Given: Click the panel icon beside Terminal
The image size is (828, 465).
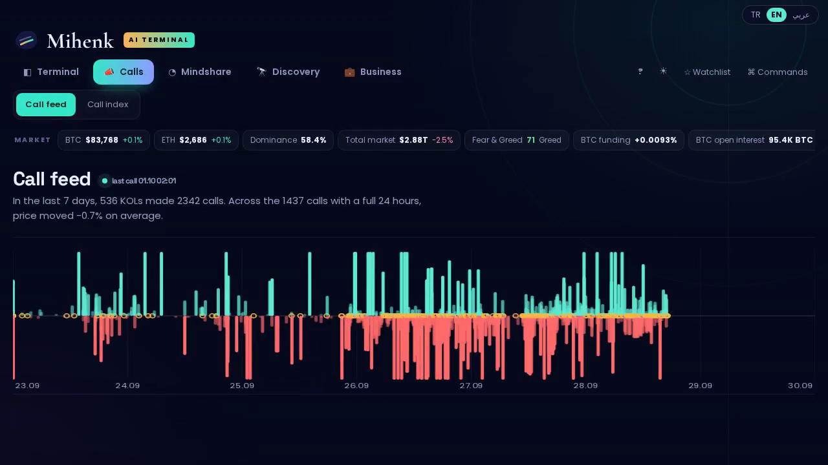Looking at the screenshot, I should [27, 72].
